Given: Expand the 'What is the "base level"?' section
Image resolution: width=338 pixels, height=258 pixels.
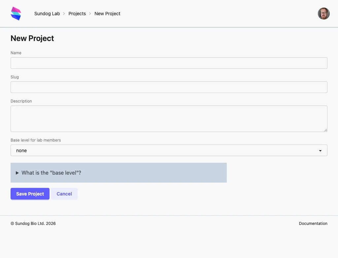Looking at the screenshot, I should (x=51, y=173).
